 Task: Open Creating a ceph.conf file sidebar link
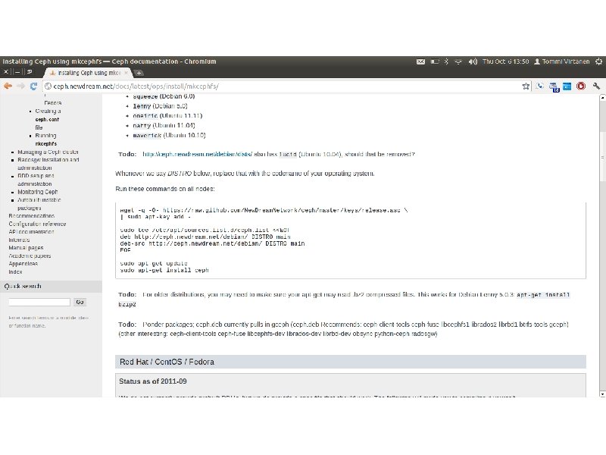(x=47, y=119)
